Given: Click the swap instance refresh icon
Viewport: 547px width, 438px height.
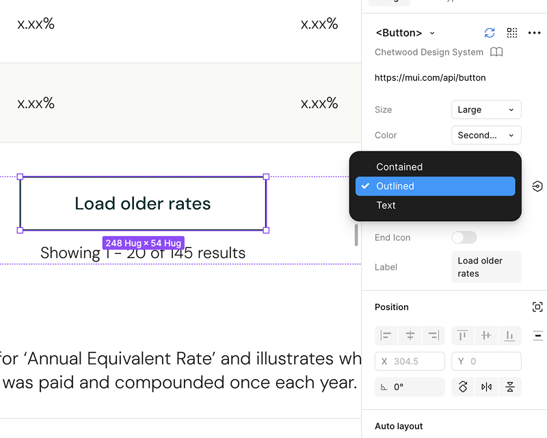Looking at the screenshot, I should tap(490, 33).
